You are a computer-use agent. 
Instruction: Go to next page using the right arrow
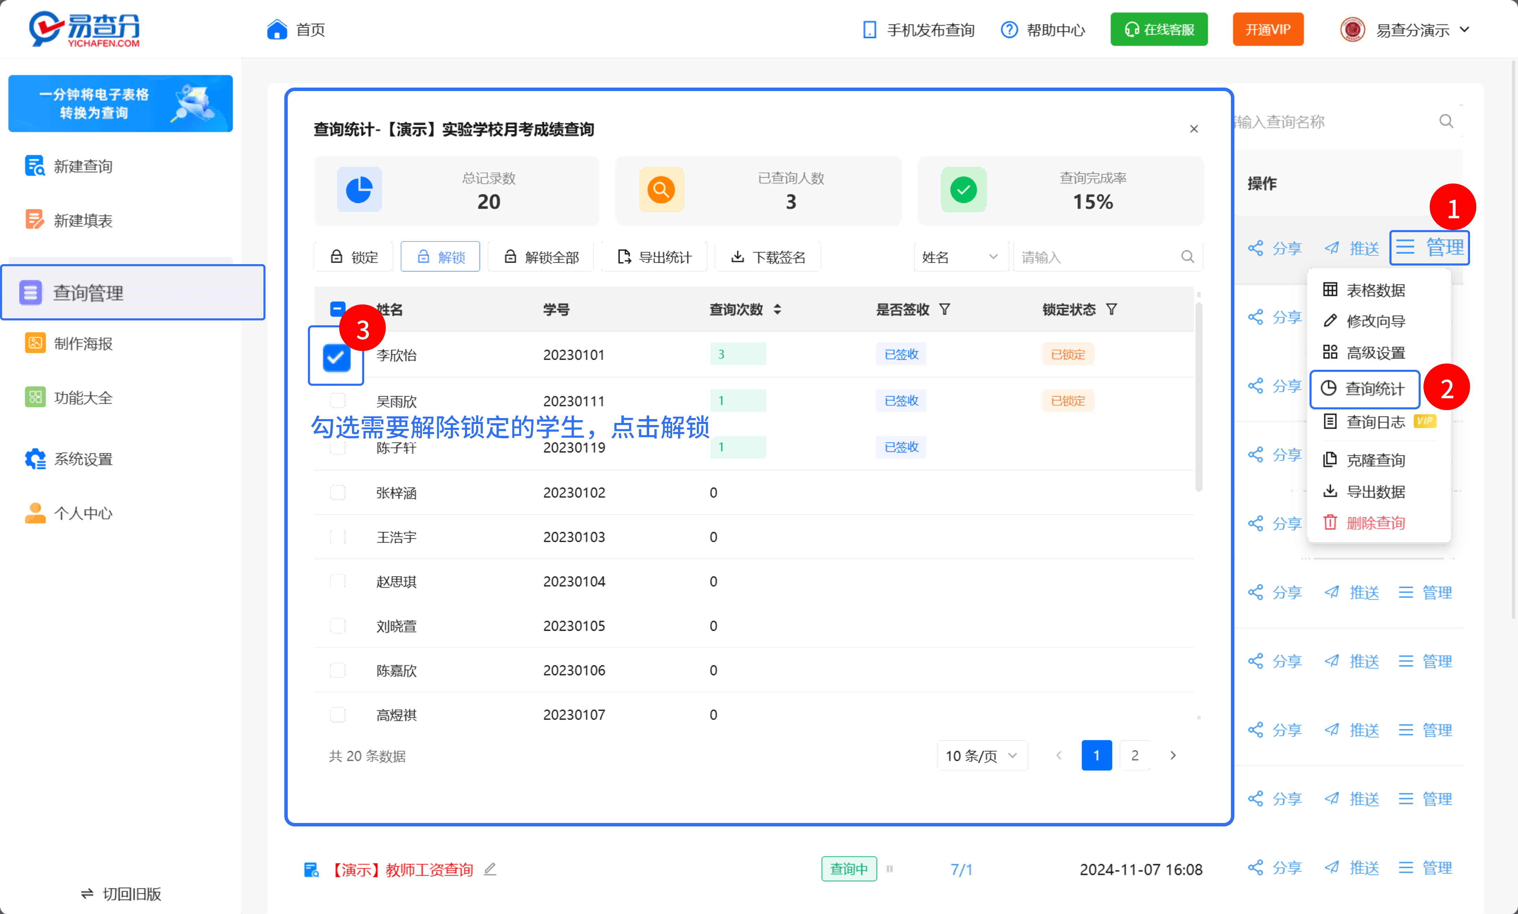[1173, 755]
